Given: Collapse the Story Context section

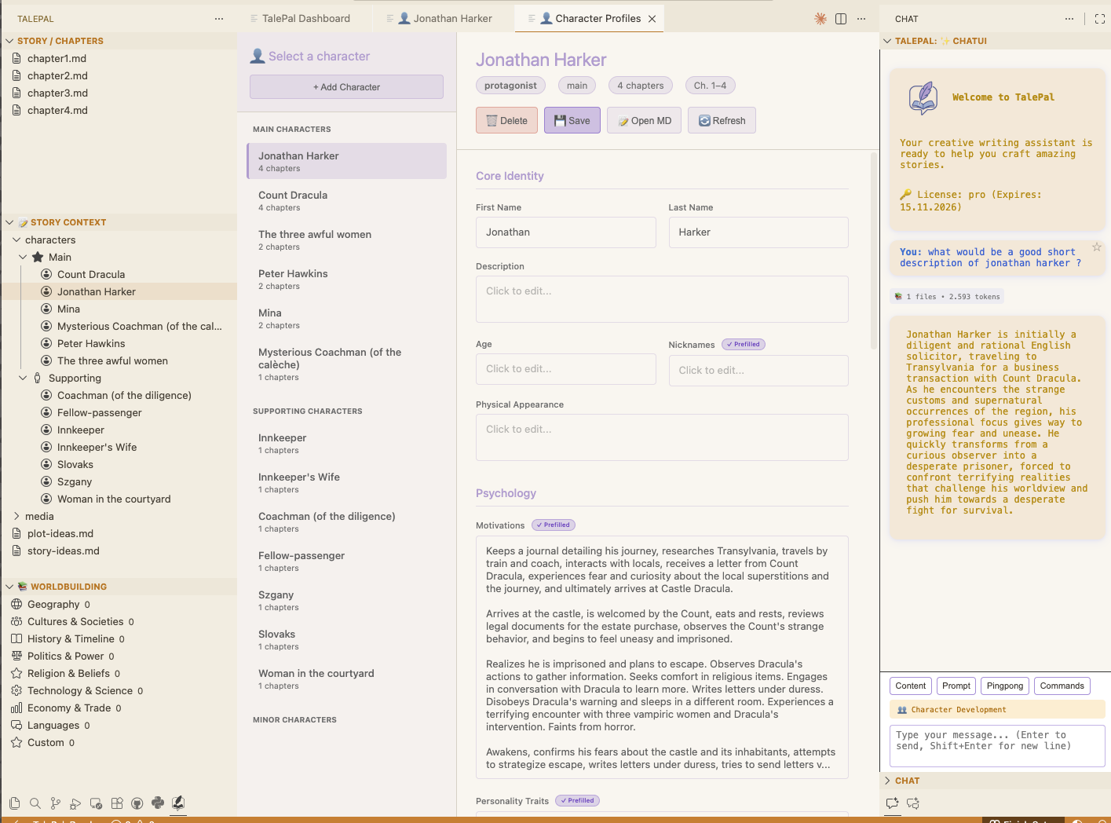Looking at the screenshot, I should click(9, 222).
